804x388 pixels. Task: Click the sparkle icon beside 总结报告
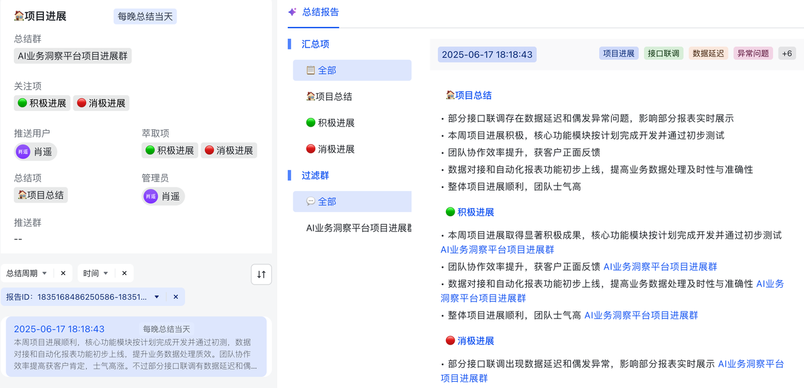(292, 12)
